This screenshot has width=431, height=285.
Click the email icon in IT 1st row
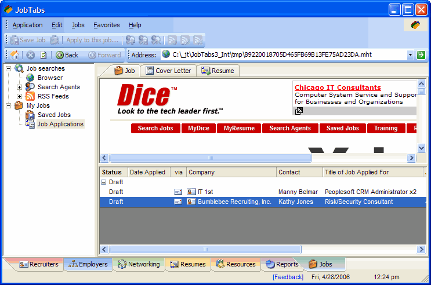pos(178,192)
